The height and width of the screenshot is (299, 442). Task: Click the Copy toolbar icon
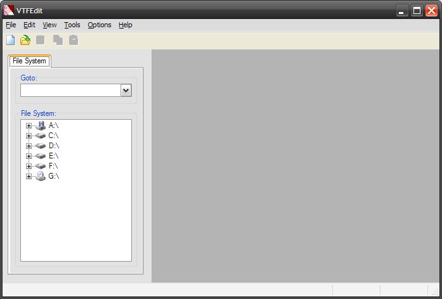click(58, 41)
